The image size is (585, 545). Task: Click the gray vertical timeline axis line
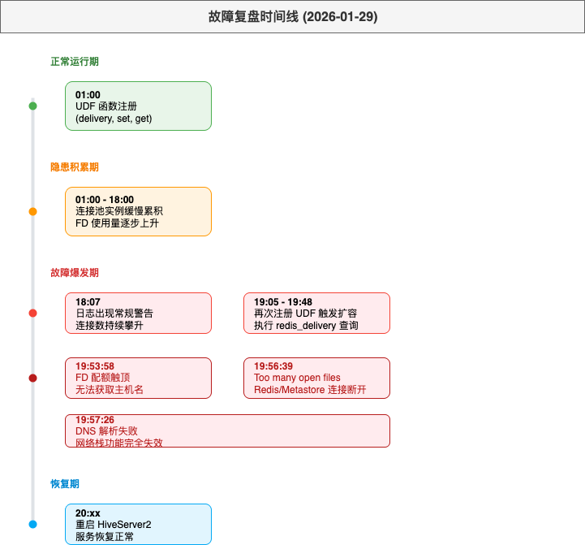coord(32,260)
